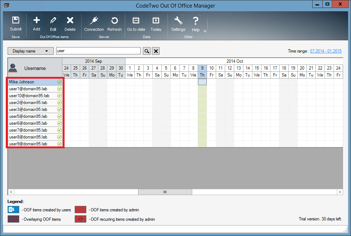Image resolution: width=351 pixels, height=236 pixels.
Task: Open the Help question mark
Action: point(195,24)
